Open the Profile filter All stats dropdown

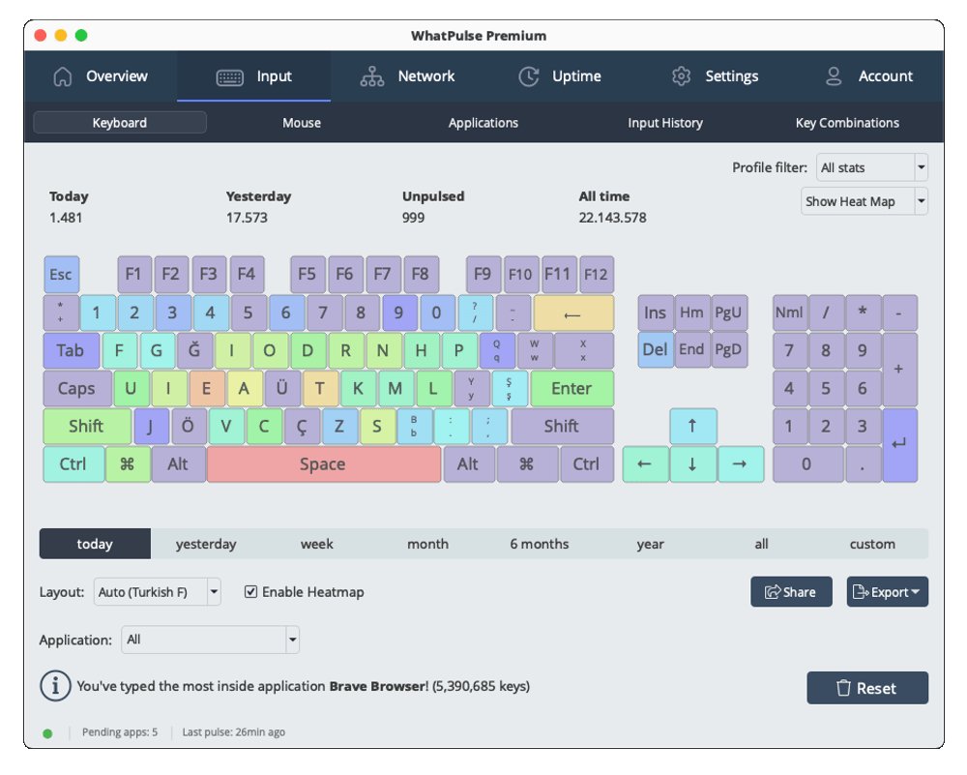872,167
